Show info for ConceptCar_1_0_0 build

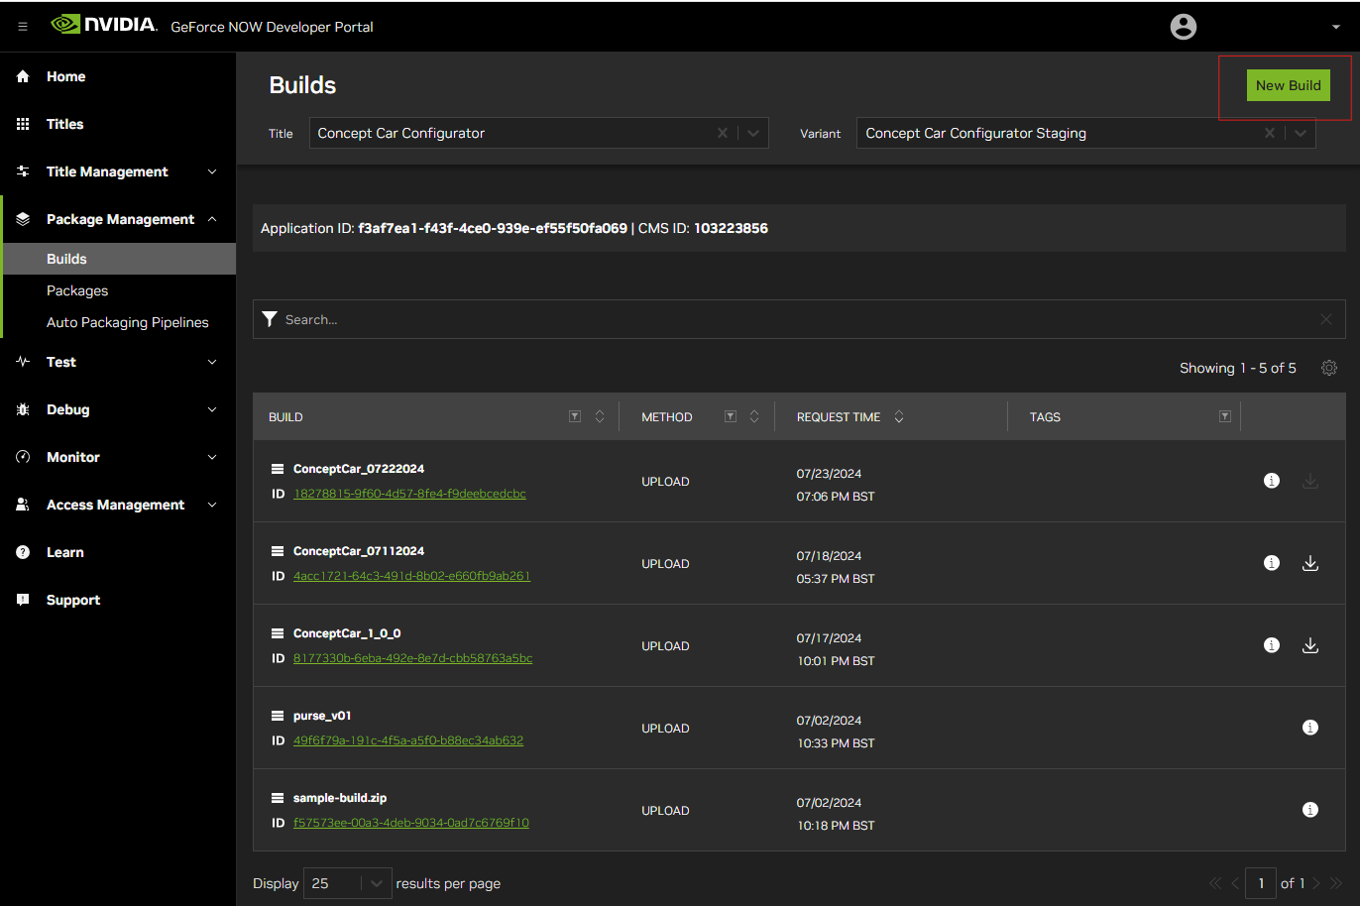(x=1272, y=645)
